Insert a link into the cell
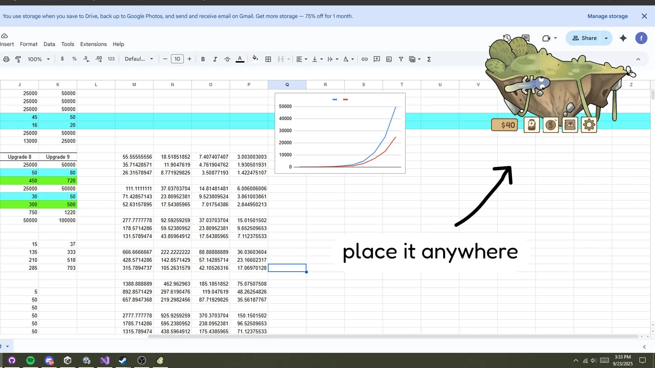 pos(364,59)
